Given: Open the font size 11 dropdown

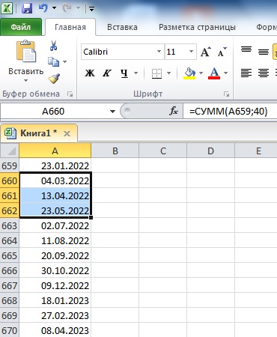Looking at the screenshot, I should pos(191,52).
